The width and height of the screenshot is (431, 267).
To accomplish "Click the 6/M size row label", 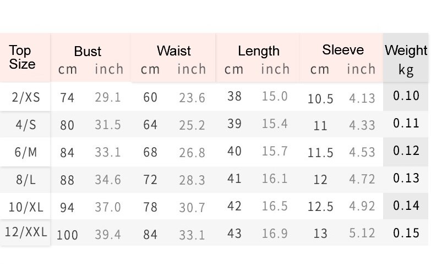I will pos(26,152).
